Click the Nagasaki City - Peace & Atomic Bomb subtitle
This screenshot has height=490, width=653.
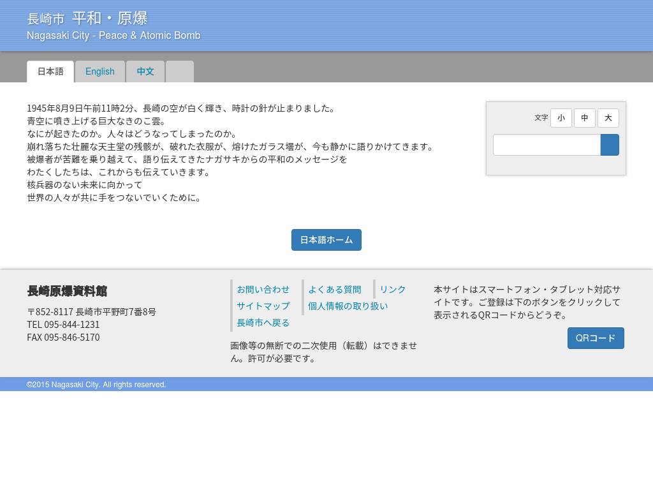(114, 36)
